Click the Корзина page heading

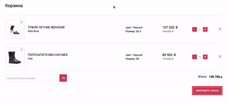pos(14,6)
